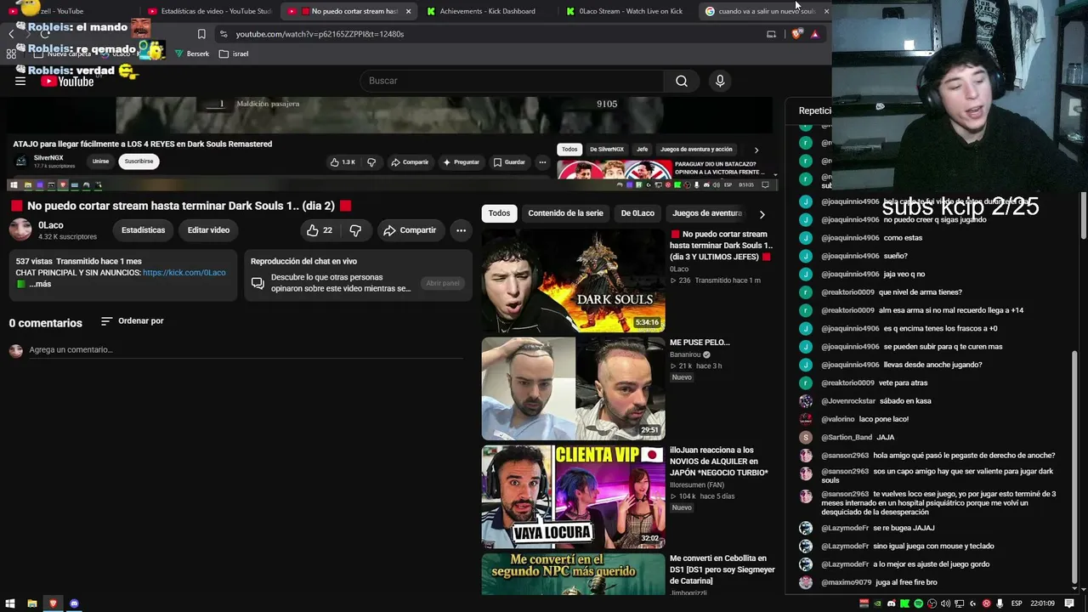Go to the YouTube home logo
The image size is (1088, 612).
point(67,82)
